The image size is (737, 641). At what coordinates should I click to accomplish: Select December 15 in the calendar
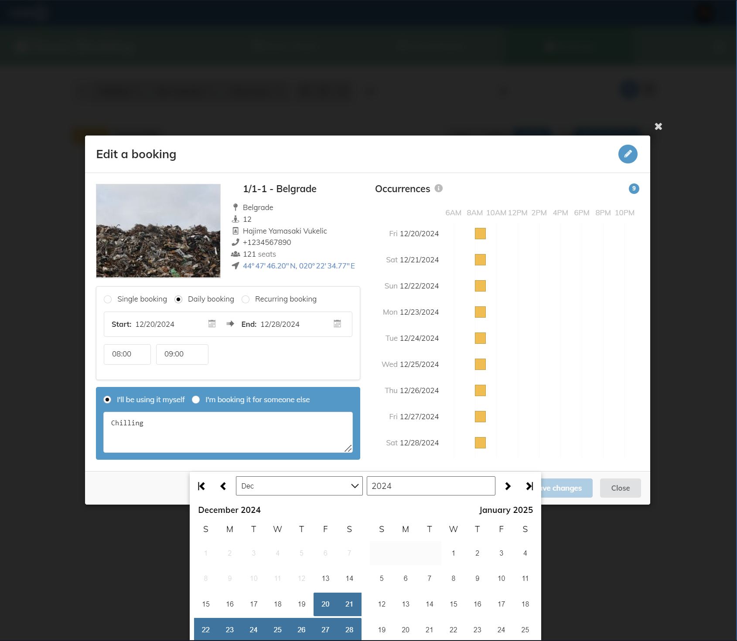[x=206, y=604]
